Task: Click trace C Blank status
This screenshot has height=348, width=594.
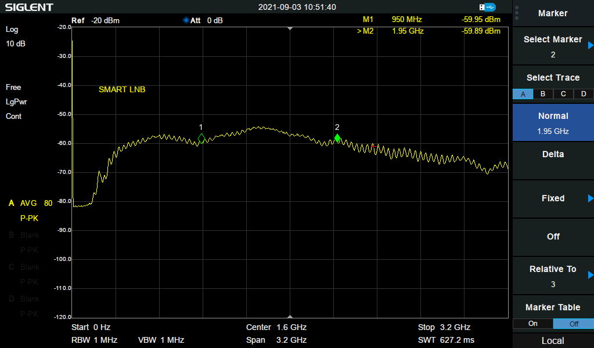Action: click(x=24, y=267)
